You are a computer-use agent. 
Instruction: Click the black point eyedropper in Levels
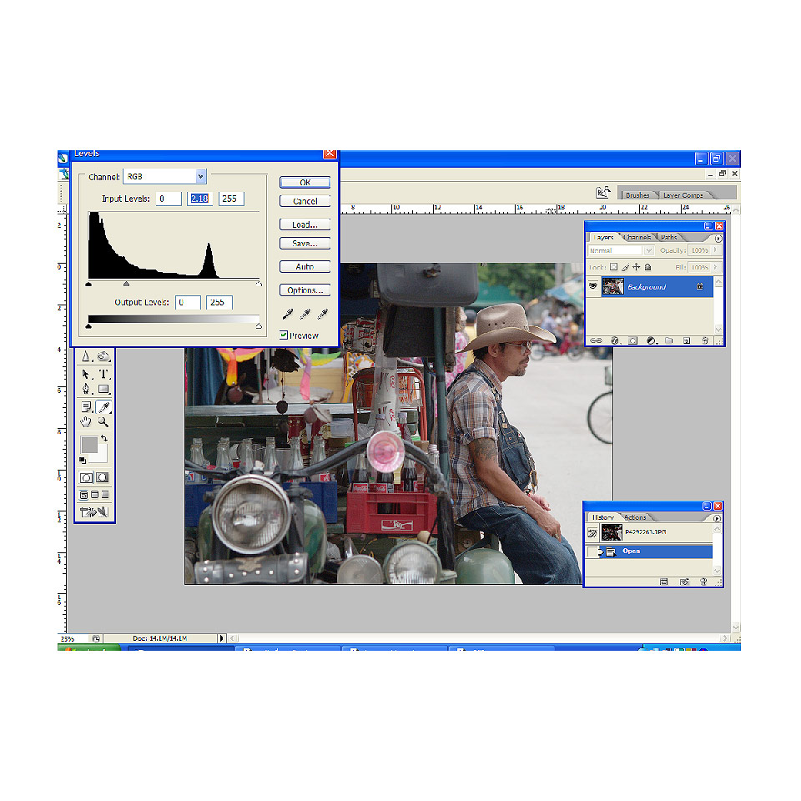click(288, 315)
